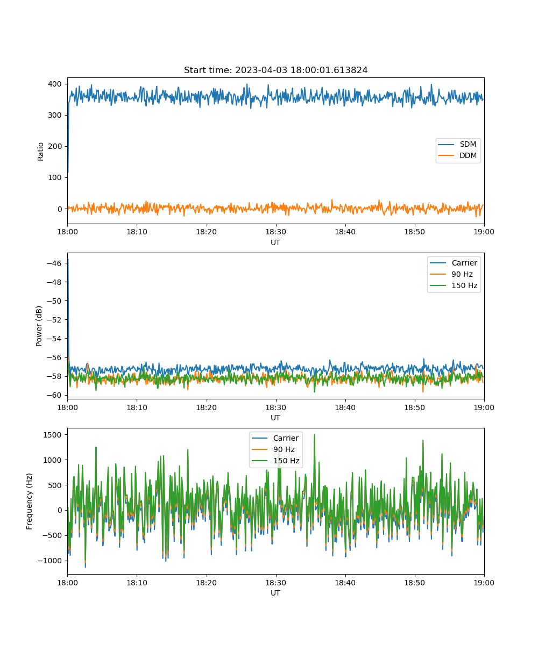This screenshot has height=645, width=538.
Task: Click the UT label under the Power plot
Action: click(275, 418)
